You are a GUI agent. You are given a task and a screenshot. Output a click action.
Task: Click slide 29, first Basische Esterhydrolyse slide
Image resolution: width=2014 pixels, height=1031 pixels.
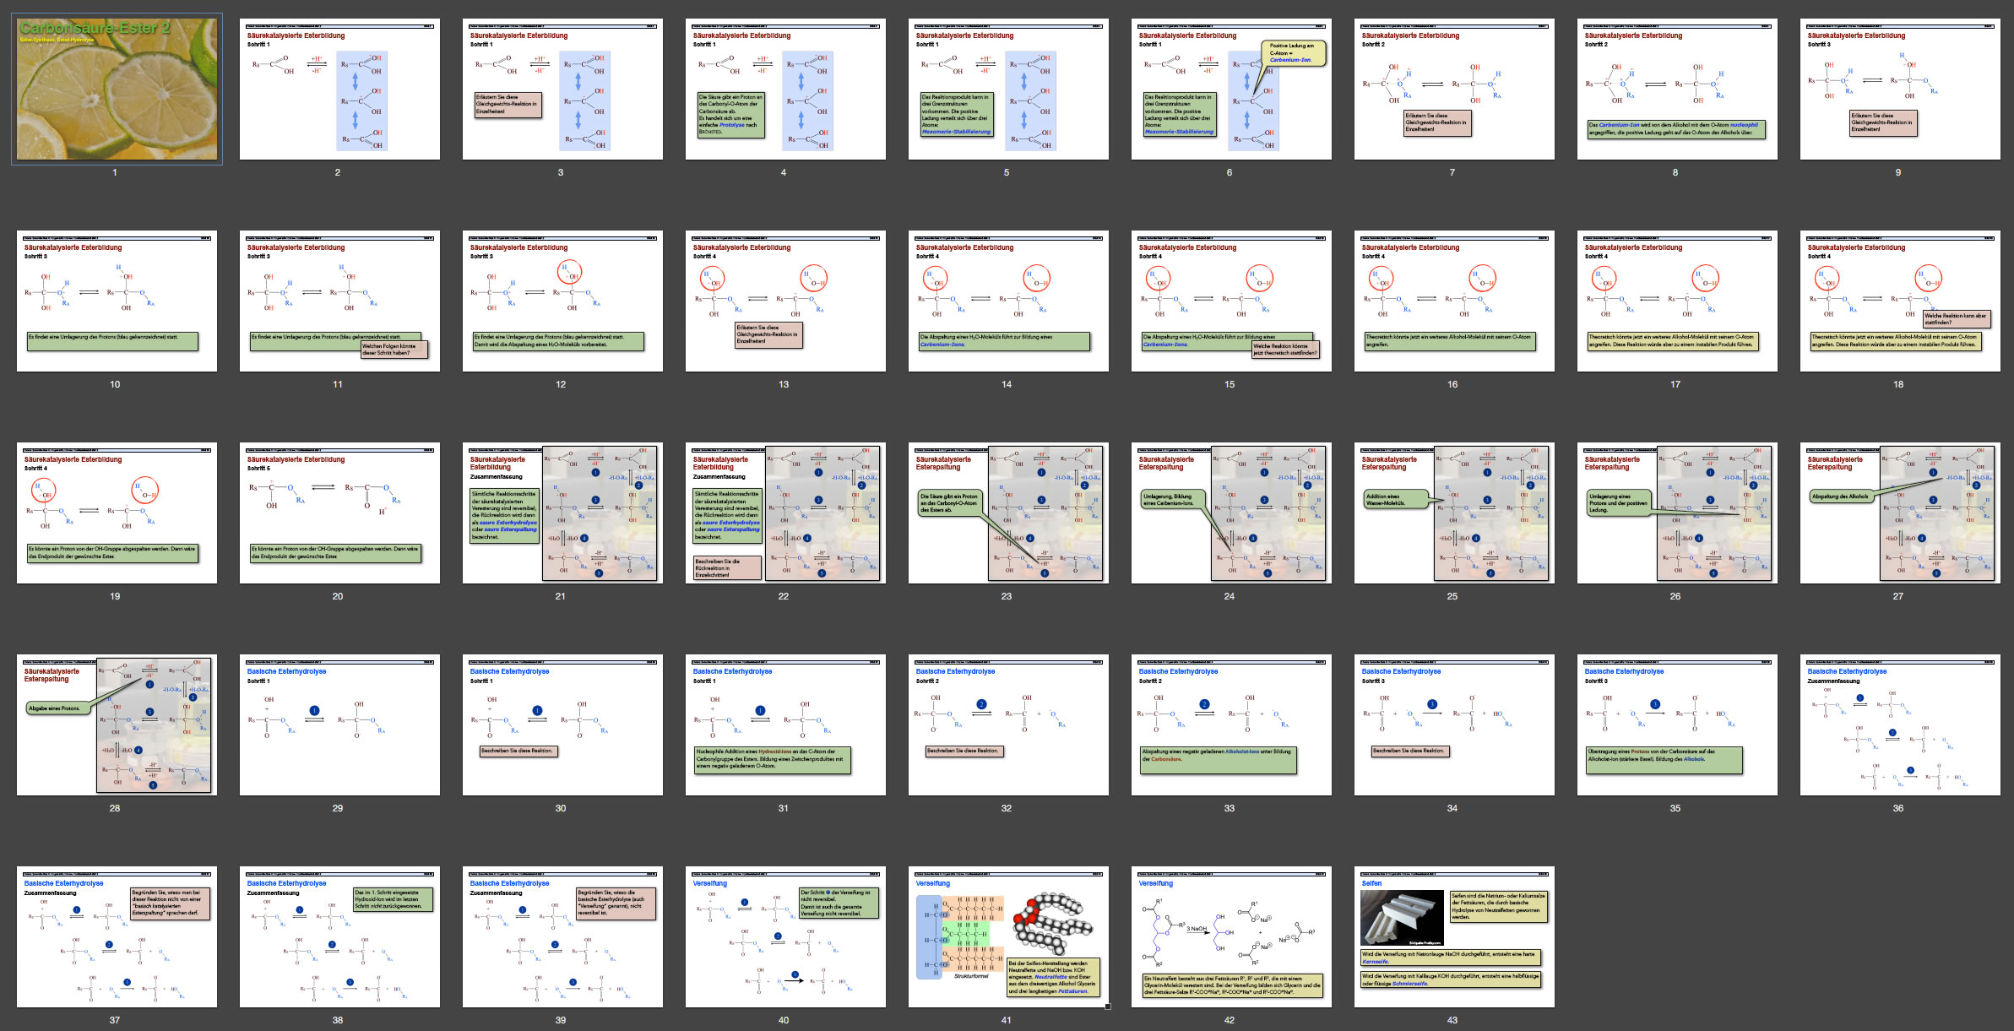click(x=339, y=724)
